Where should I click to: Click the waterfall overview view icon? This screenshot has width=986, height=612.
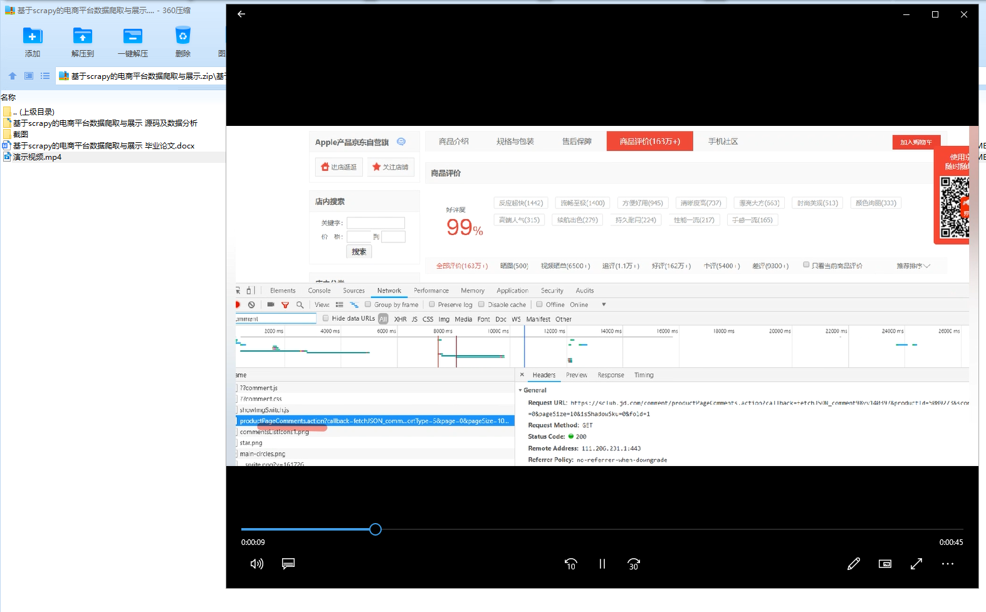coord(354,305)
